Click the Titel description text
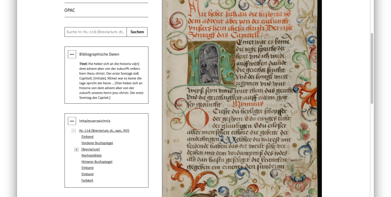 [111, 81]
